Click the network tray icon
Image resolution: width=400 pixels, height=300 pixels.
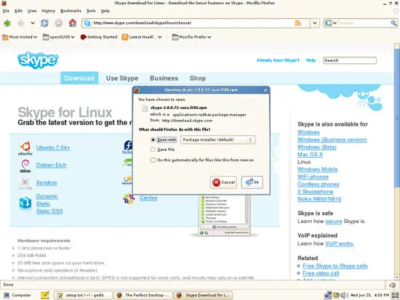point(328,295)
